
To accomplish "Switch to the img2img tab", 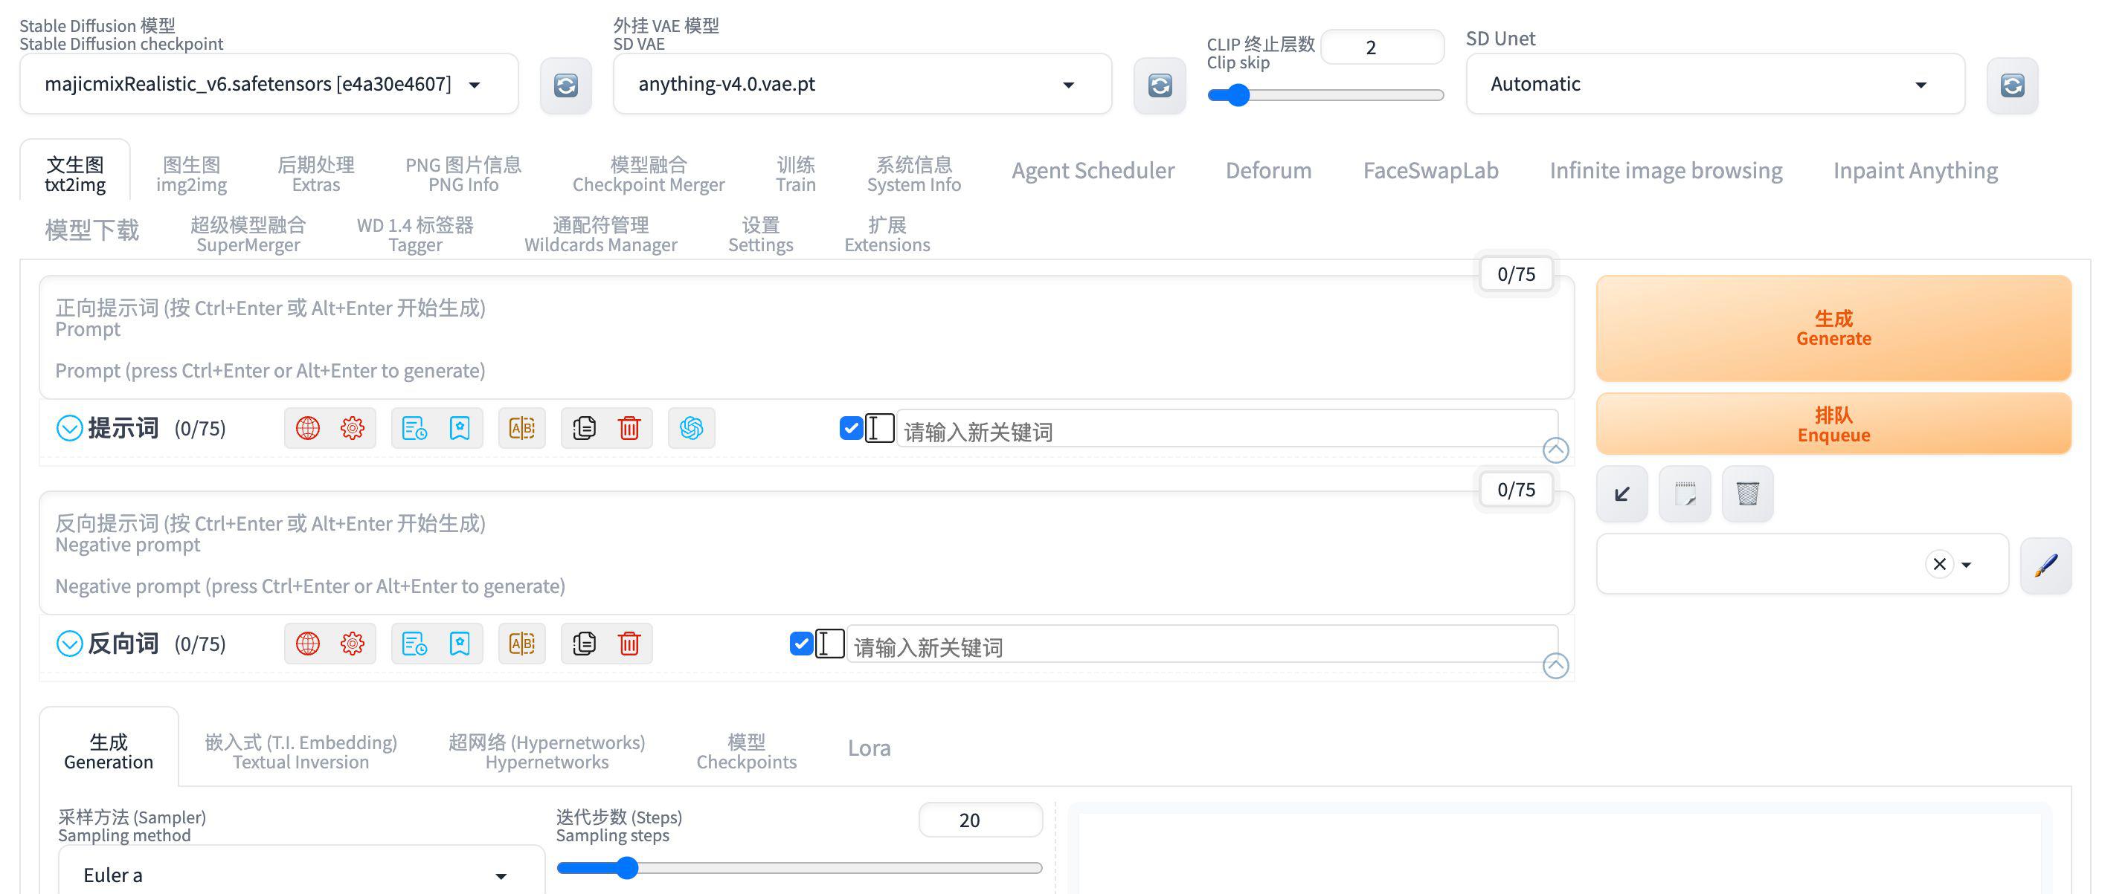I will pos(192,174).
